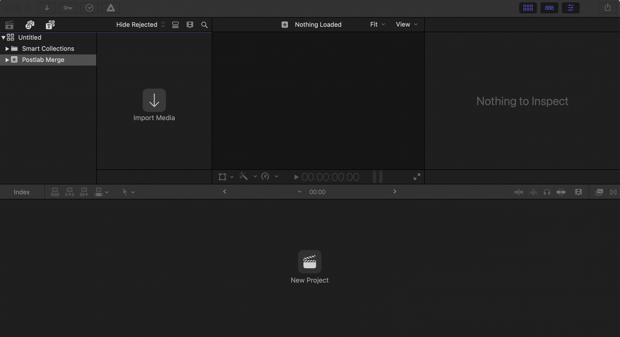620x337 pixels.
Task: Play from the viewer play button
Action: (296, 177)
